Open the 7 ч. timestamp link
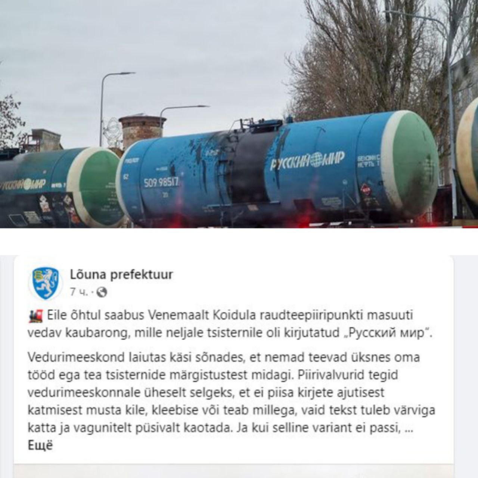Viewport: 478px width, 478px height. [78, 292]
